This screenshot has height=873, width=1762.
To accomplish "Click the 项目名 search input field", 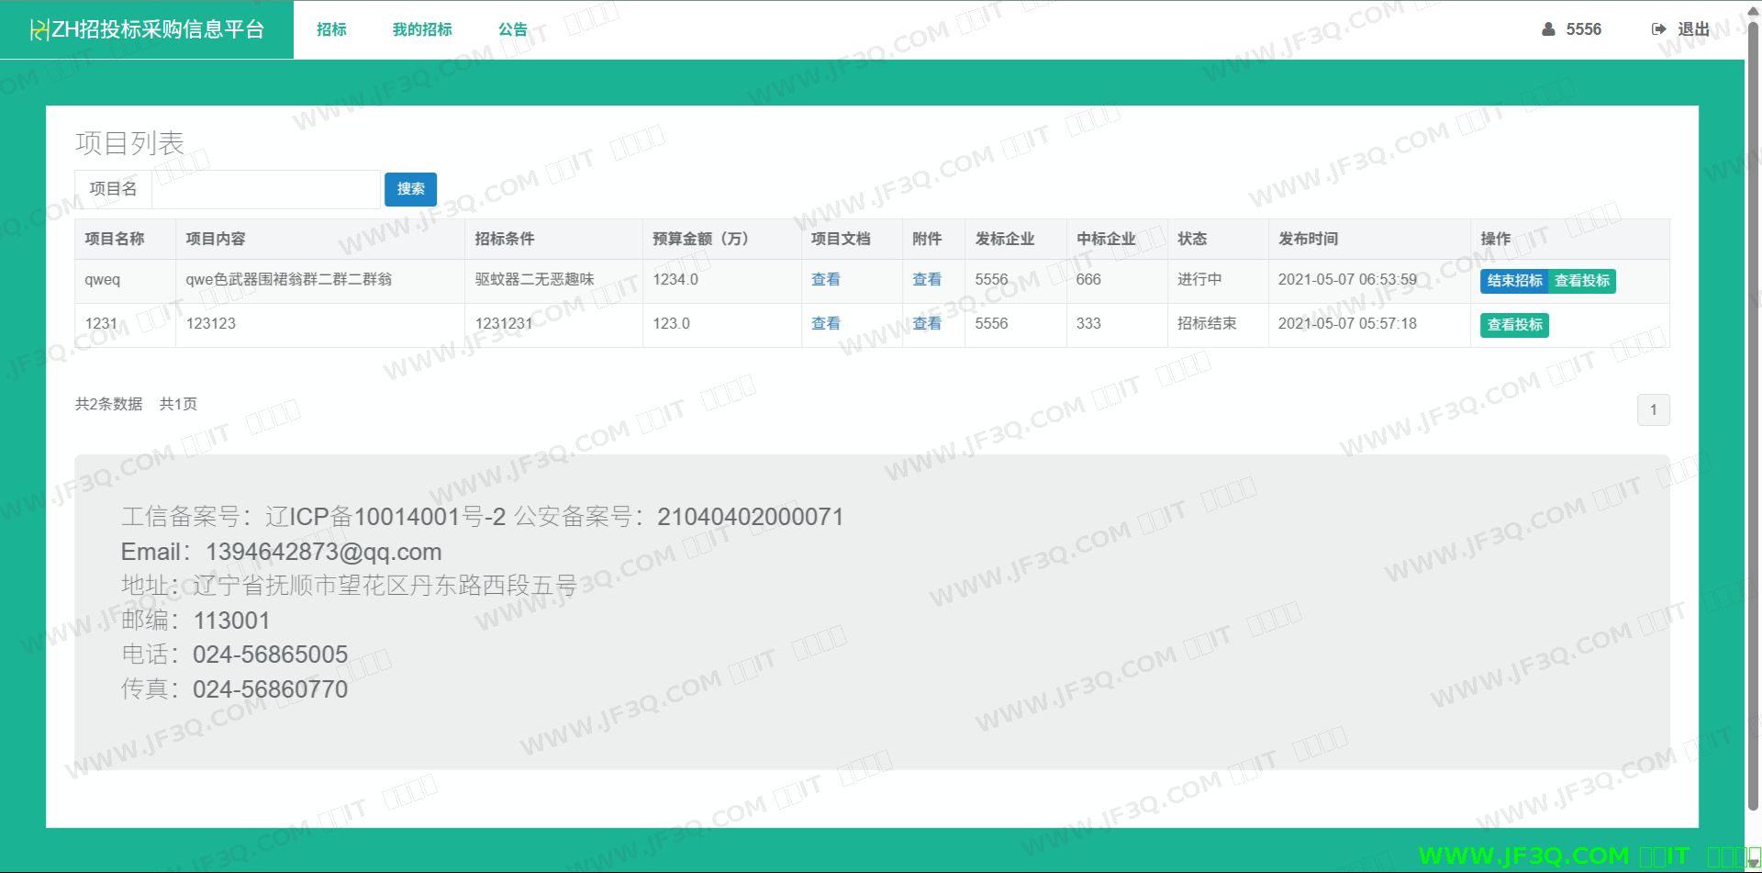I will click(266, 189).
